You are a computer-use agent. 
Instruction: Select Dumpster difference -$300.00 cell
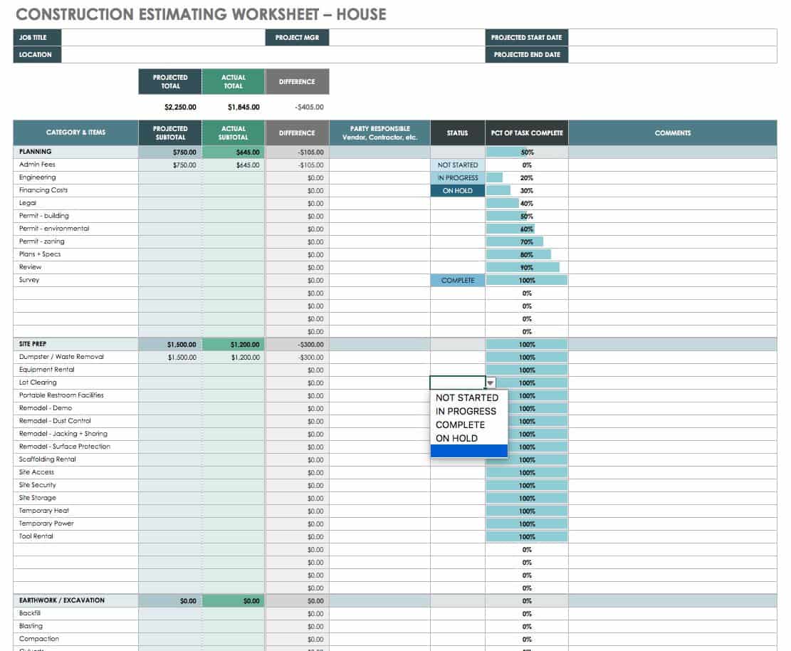pyautogui.click(x=297, y=358)
